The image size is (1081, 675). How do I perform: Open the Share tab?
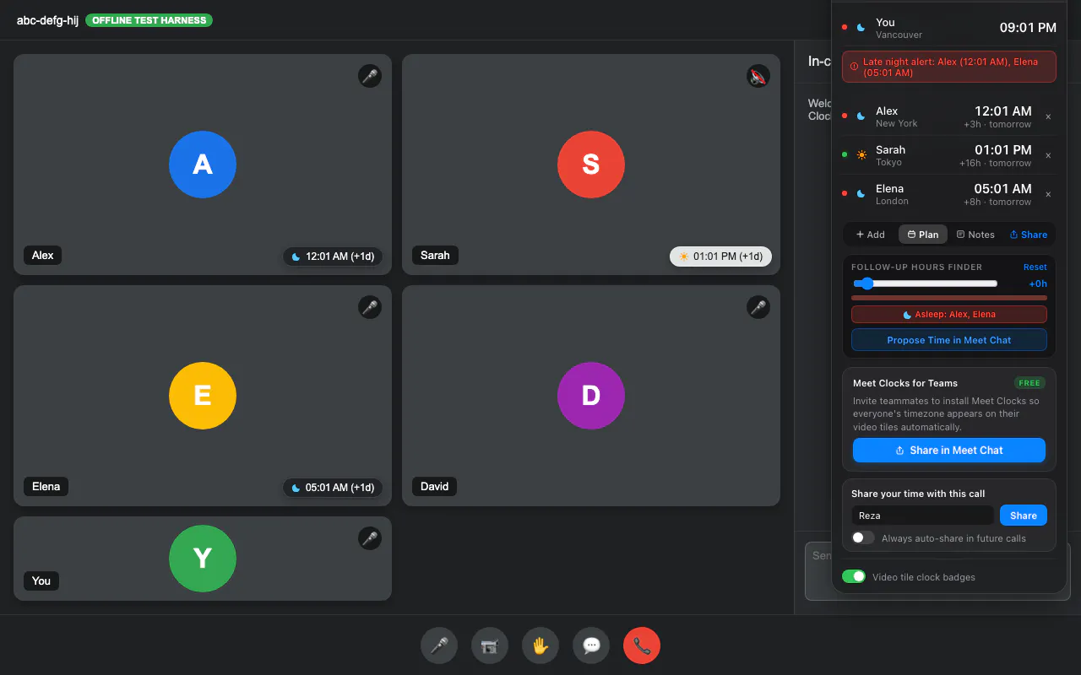[1029, 235]
